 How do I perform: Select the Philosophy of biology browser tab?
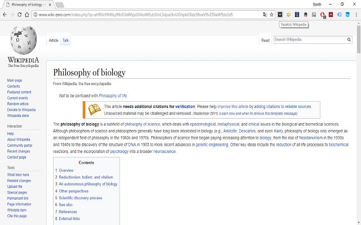27,4
